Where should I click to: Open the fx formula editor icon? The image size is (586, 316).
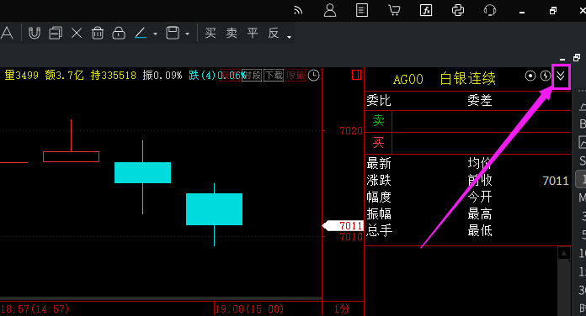point(426,10)
